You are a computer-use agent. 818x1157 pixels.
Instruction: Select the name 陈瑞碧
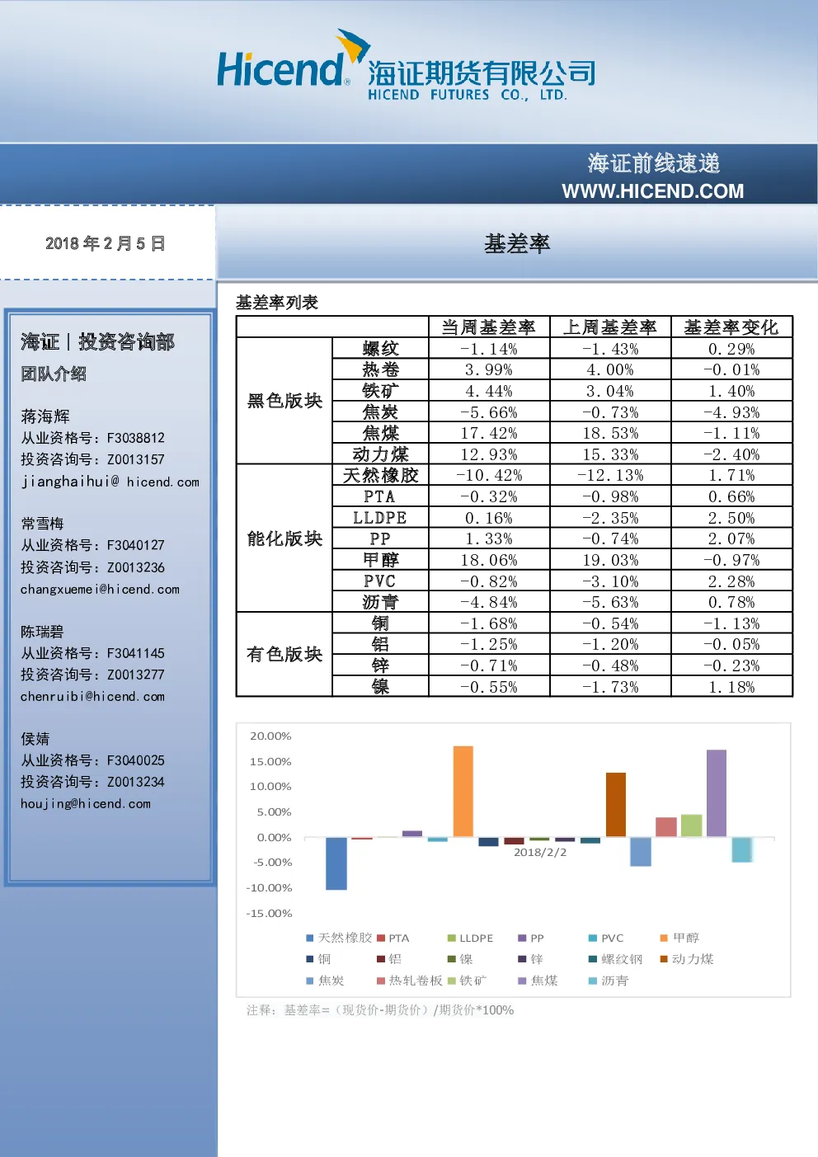pyautogui.click(x=42, y=632)
